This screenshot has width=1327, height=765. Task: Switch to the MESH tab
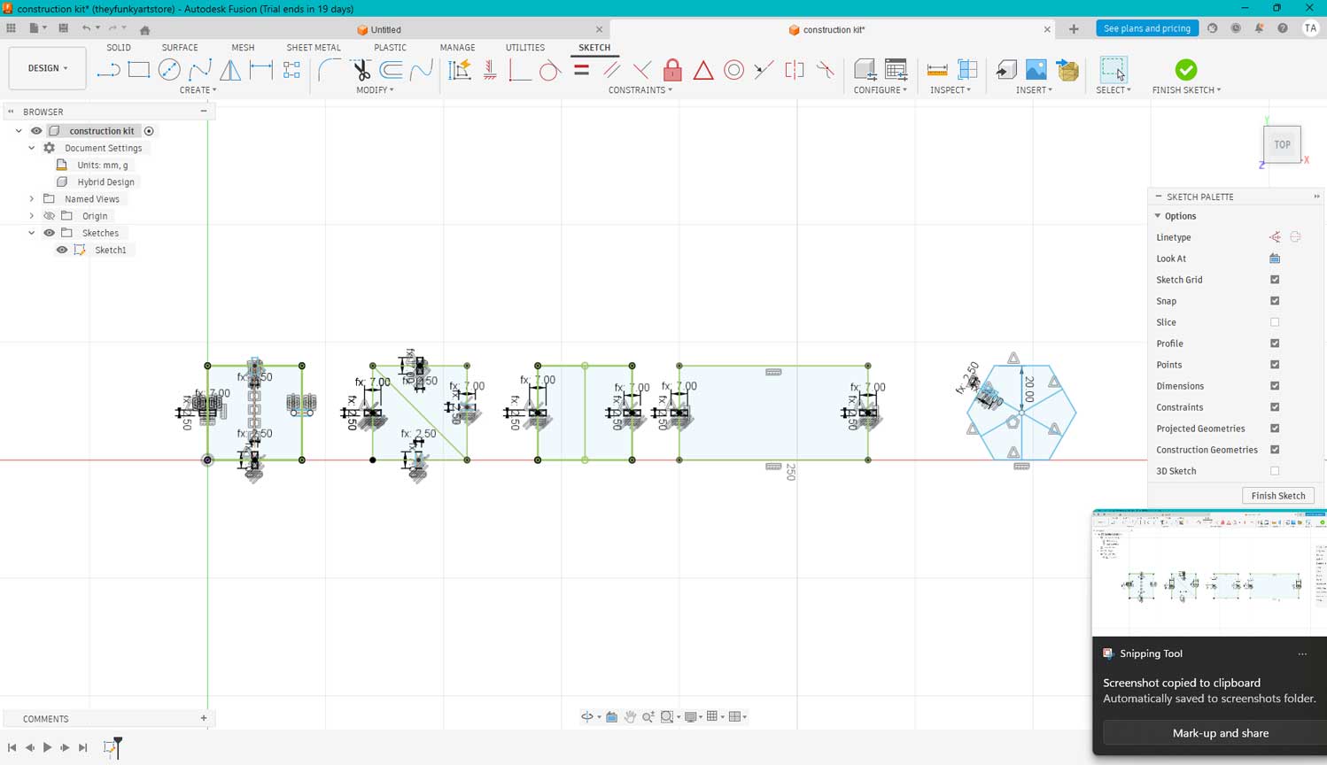pyautogui.click(x=243, y=48)
